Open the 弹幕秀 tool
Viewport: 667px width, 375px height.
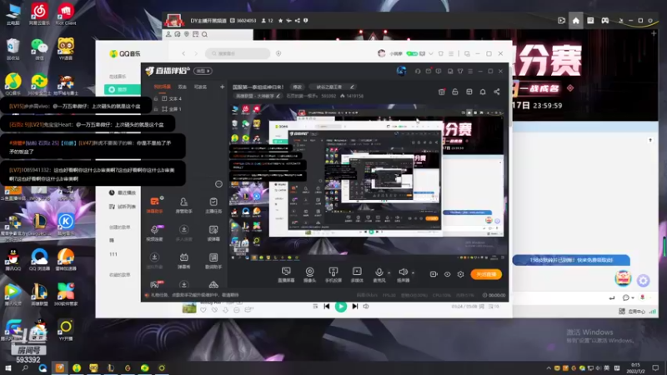[183, 260]
